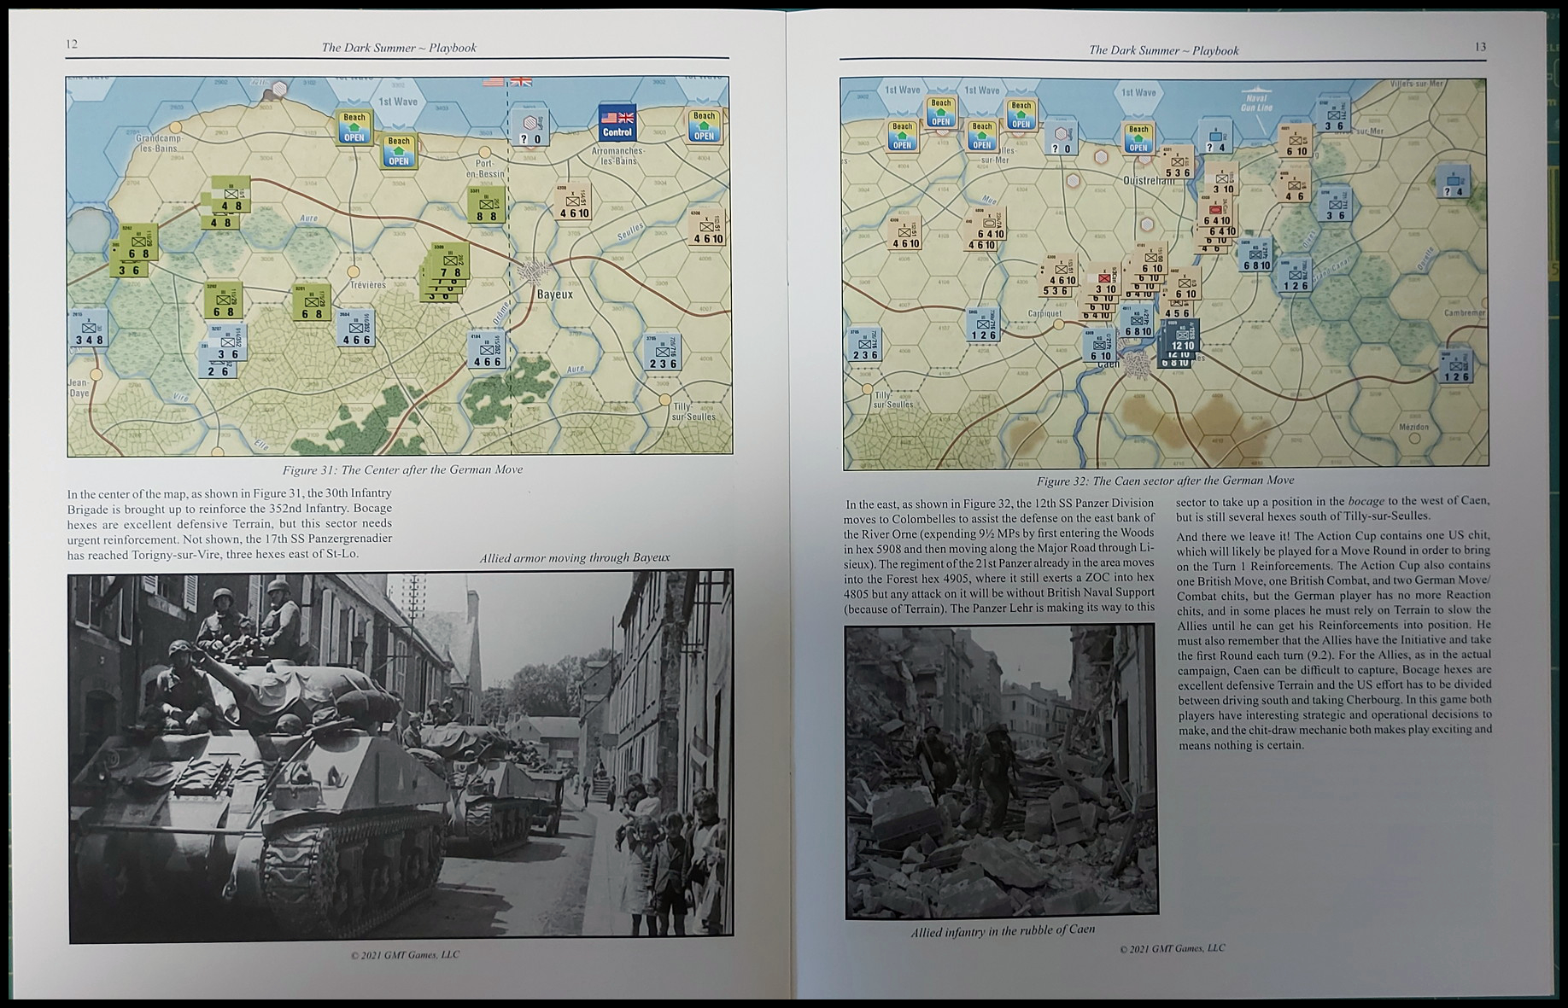Select the blue '2 3 6' counter in Figure 32

pos(865,344)
